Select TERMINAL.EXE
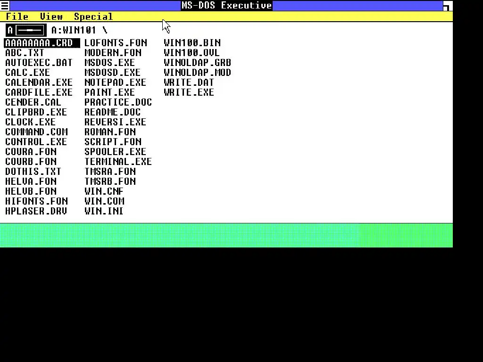483x362 pixels. point(118,161)
